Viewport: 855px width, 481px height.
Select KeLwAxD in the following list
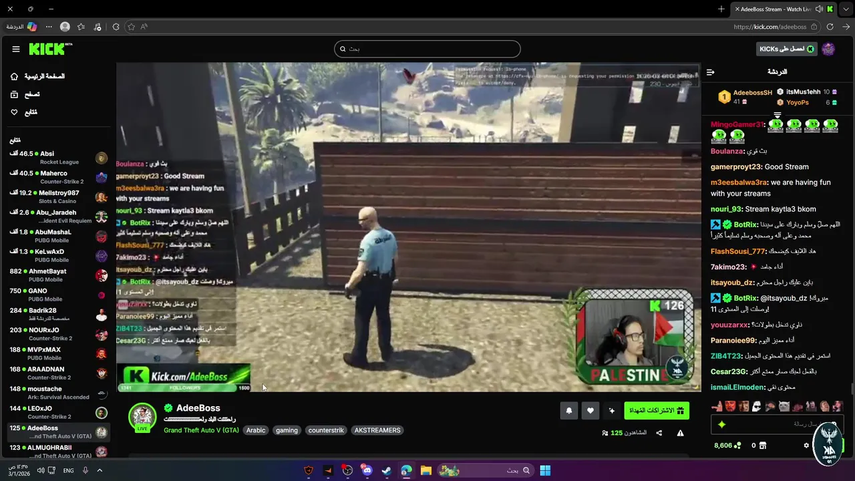pos(59,255)
